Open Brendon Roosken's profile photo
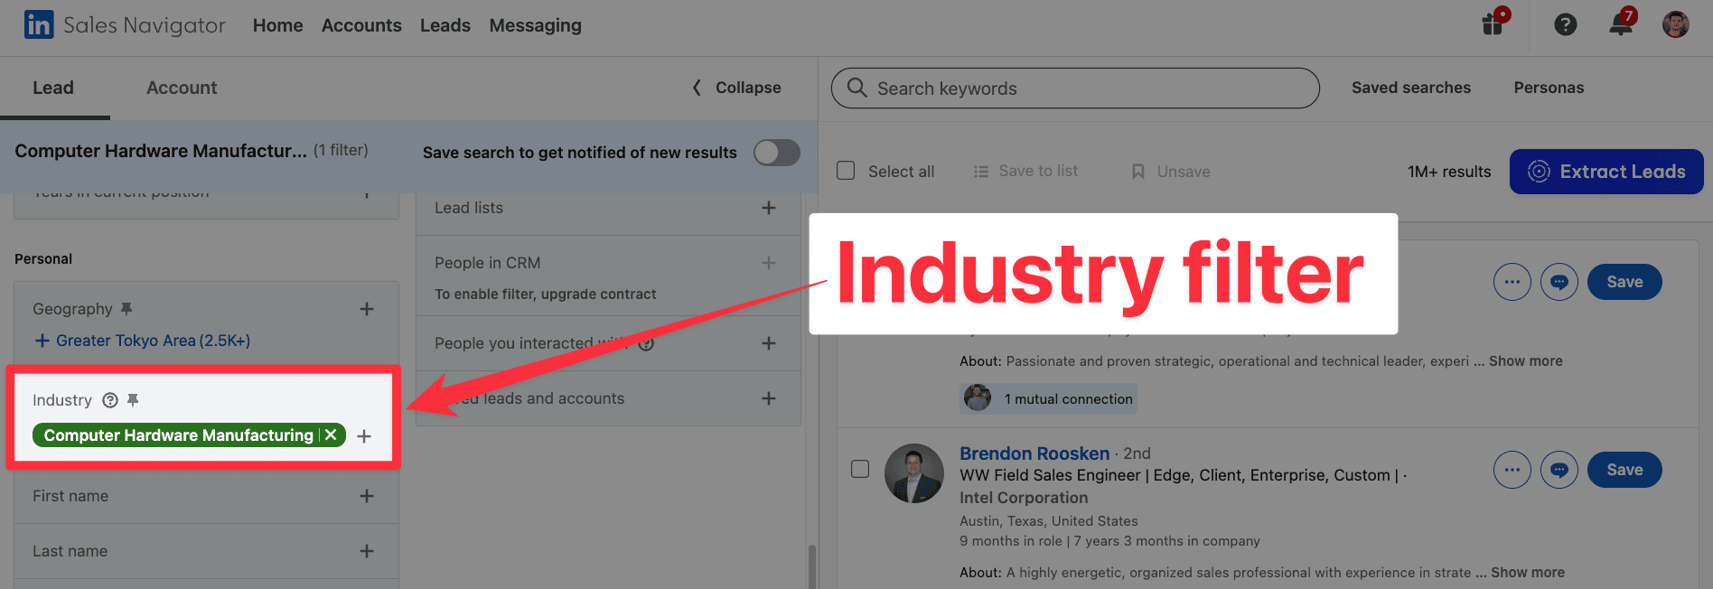The height and width of the screenshot is (589, 1713). coord(914,473)
